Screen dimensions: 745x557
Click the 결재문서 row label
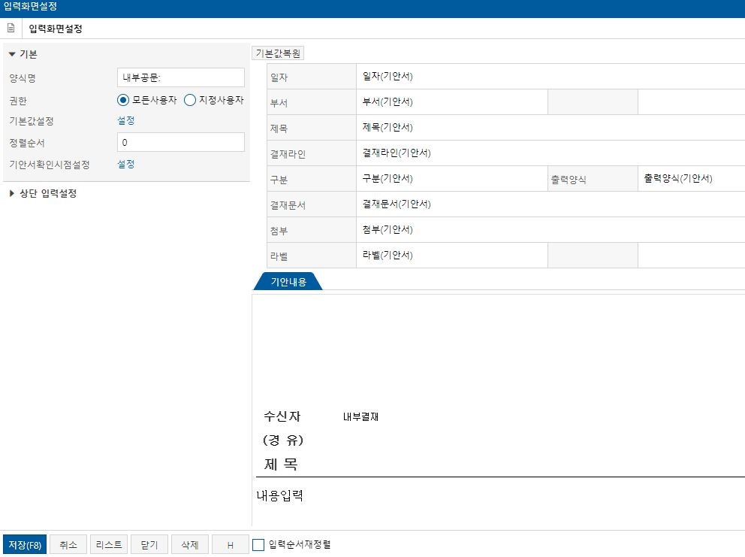coord(312,205)
